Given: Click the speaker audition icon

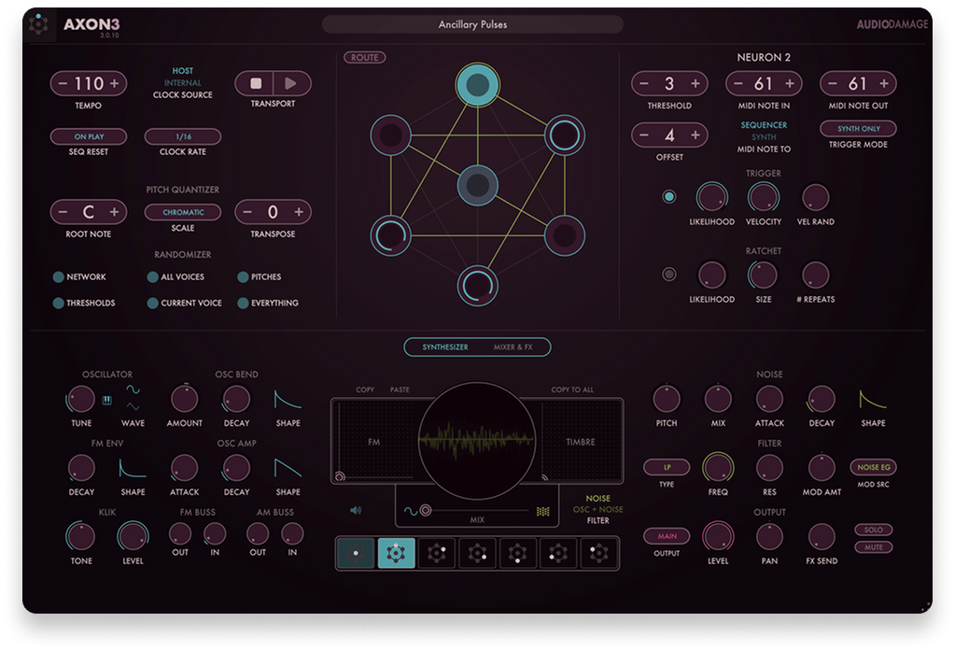Looking at the screenshot, I should point(356,511).
